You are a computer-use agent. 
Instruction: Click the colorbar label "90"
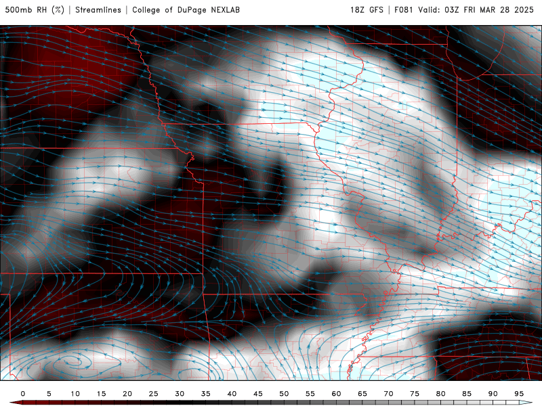coord(493,394)
